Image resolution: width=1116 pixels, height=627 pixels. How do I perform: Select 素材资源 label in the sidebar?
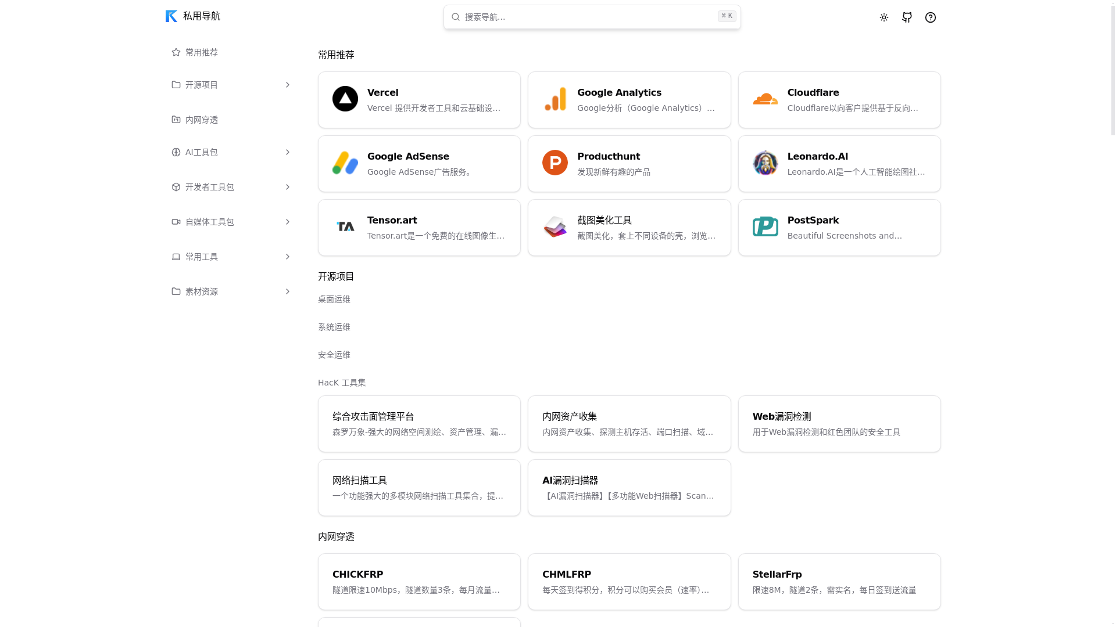[202, 291]
